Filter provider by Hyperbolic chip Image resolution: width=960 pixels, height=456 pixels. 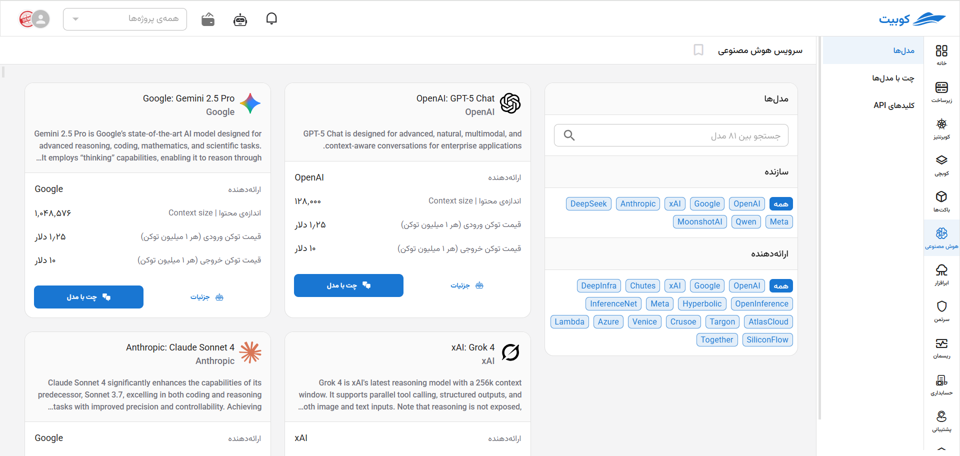(702, 303)
